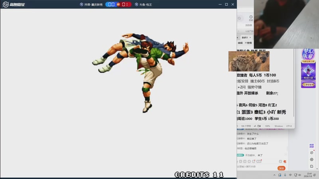Viewport: 319px width, 179px height.
Task: Click the chat toolbar icon with red dot
Action: [254, 161]
